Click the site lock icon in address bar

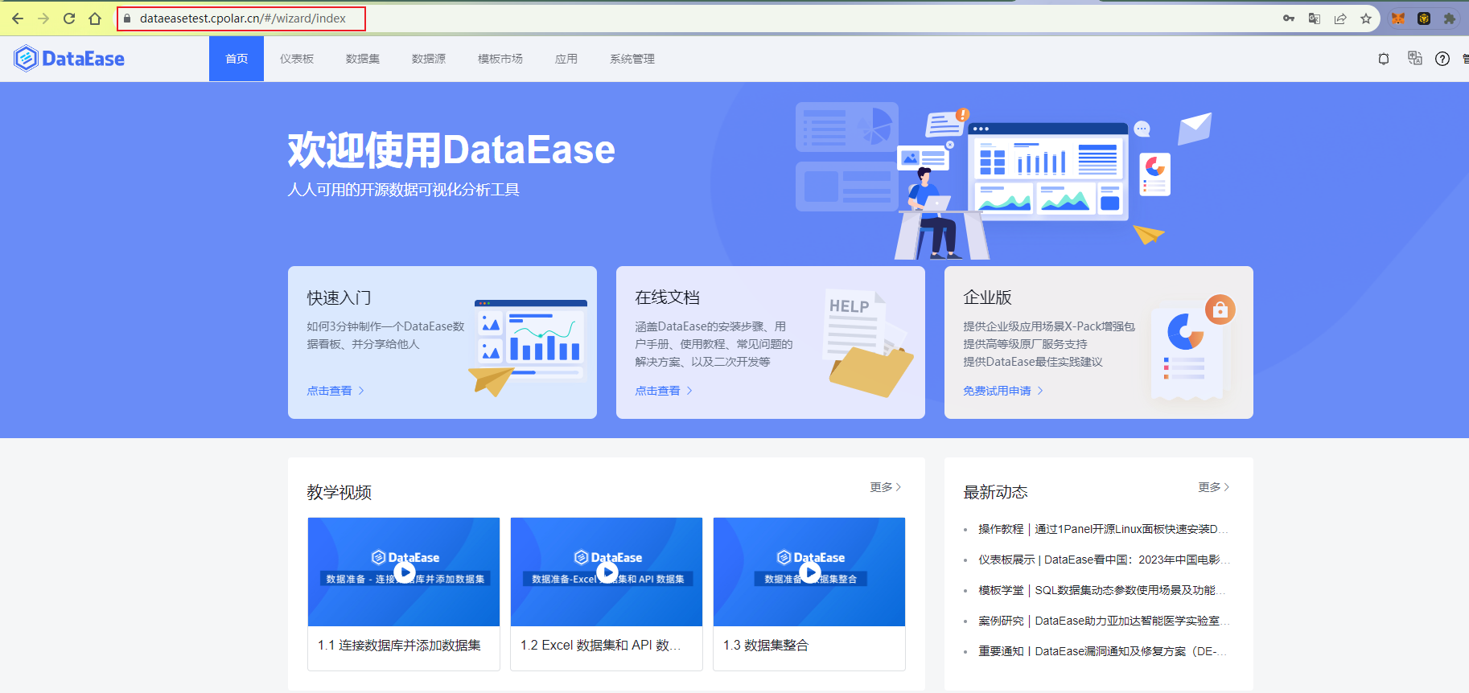(x=127, y=18)
